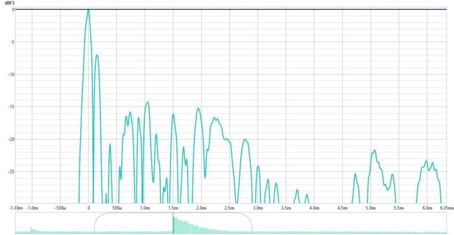Viewport: 454px width, 235px height.
Task: Select the -25 label on the dBFS axis
Action: (x=12, y=171)
